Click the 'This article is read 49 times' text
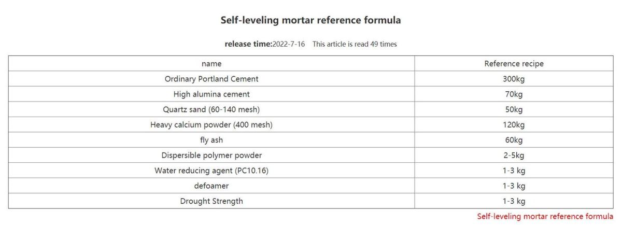The image size is (622, 225). click(355, 44)
